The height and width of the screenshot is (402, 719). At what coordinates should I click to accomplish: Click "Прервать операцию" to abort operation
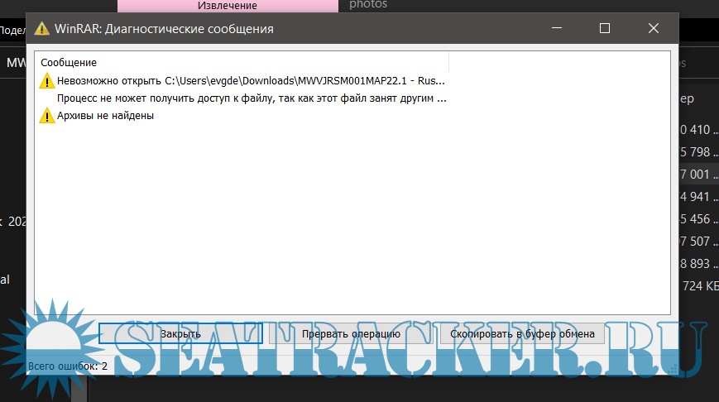(x=351, y=334)
